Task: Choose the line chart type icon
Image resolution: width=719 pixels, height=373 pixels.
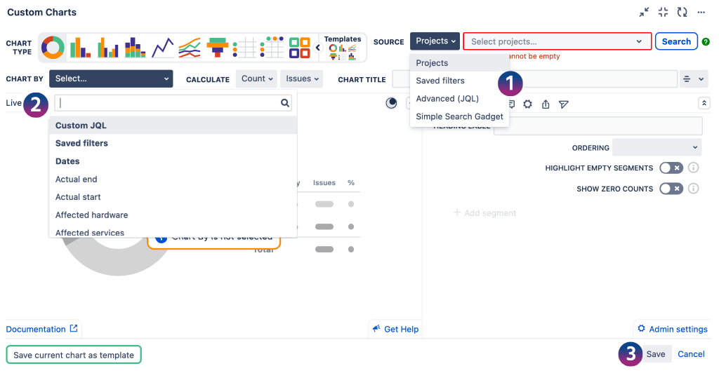Action: [x=162, y=48]
